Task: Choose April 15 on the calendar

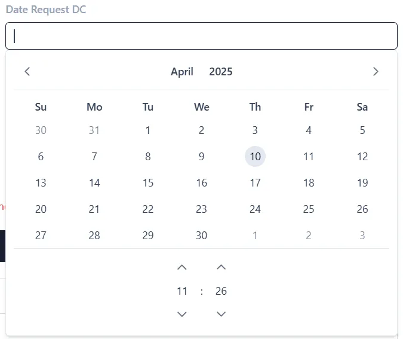Action: [148, 183]
